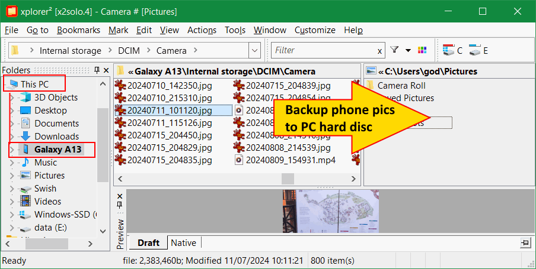Click the icon of 20240715_204450.jpg
The height and width of the screenshot is (269, 536).
[x=120, y=135]
